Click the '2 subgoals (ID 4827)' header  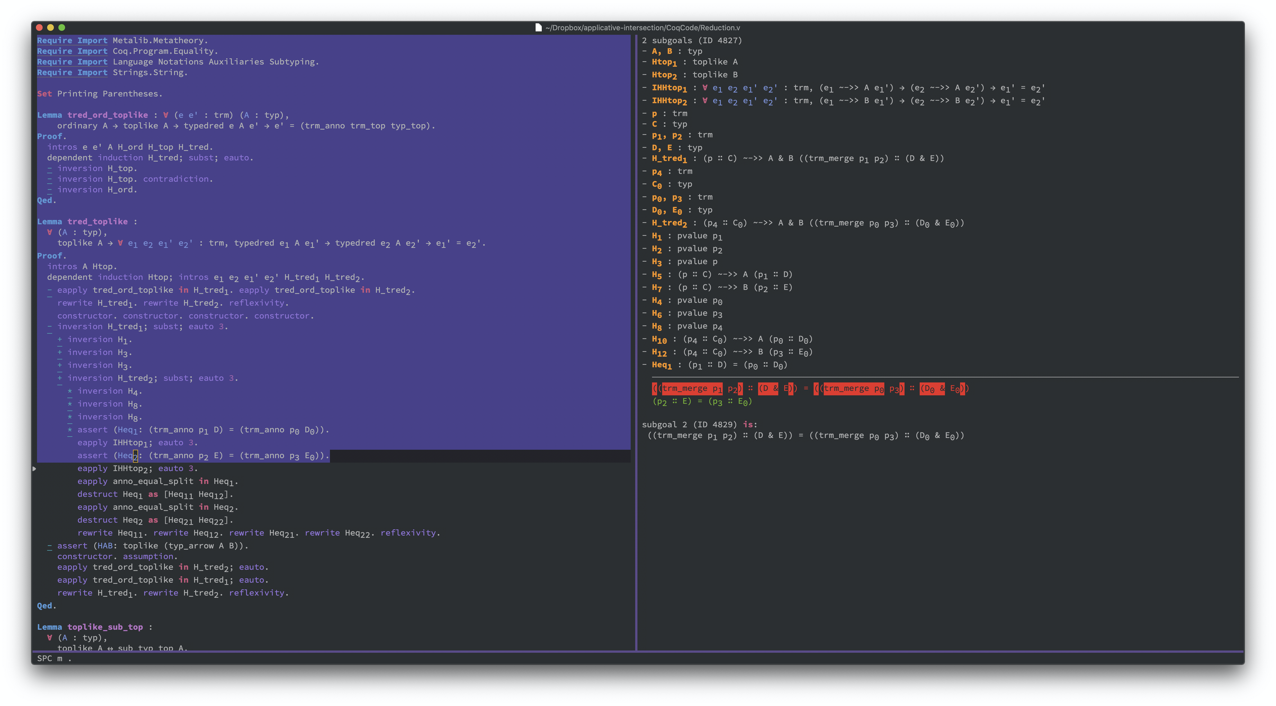pyautogui.click(x=692, y=41)
